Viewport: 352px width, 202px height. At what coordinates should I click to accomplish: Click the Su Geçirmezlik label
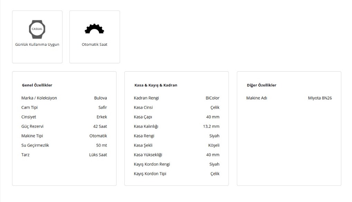(x=35, y=145)
